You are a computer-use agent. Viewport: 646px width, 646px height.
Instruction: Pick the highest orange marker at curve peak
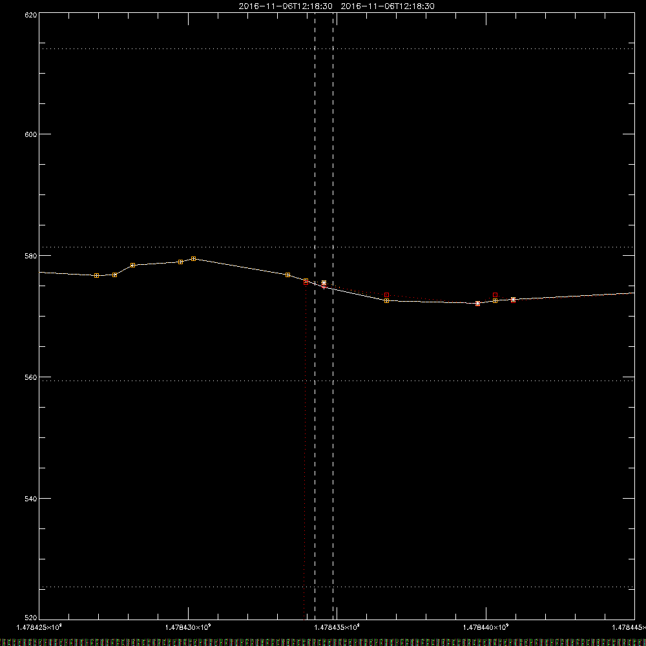pyautogui.click(x=193, y=259)
